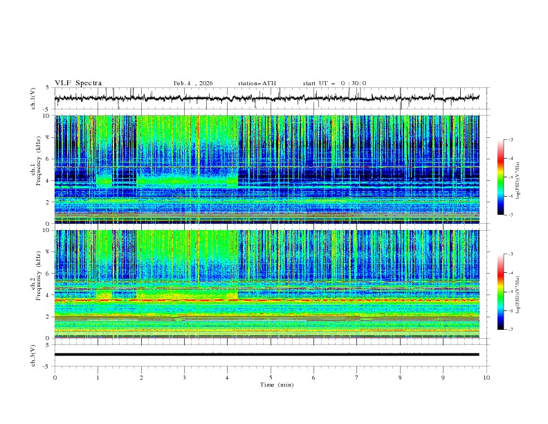Select the "Feb. 4, 2026" date text
The width and height of the screenshot is (548, 424).
click(x=193, y=83)
